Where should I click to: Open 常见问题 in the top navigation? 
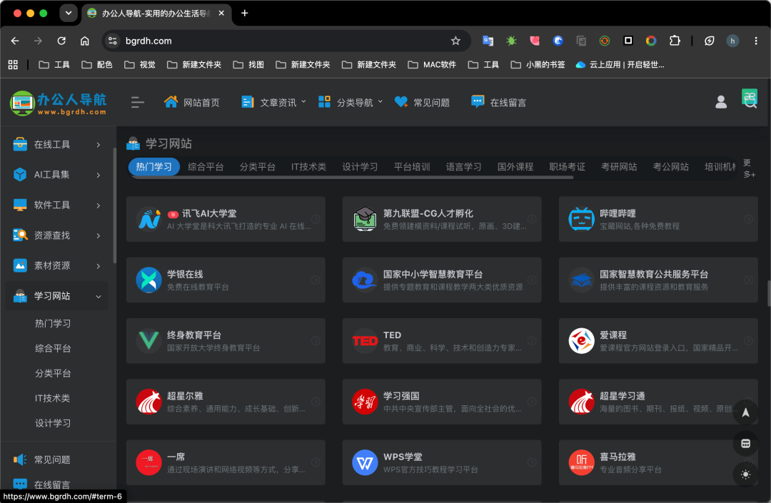(423, 102)
